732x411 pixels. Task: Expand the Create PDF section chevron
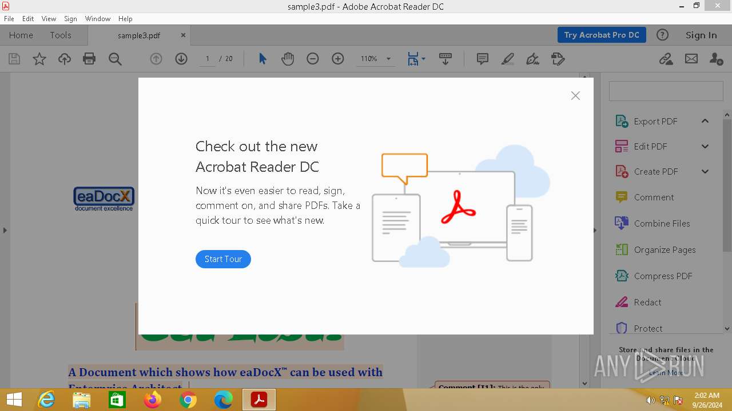coord(705,171)
